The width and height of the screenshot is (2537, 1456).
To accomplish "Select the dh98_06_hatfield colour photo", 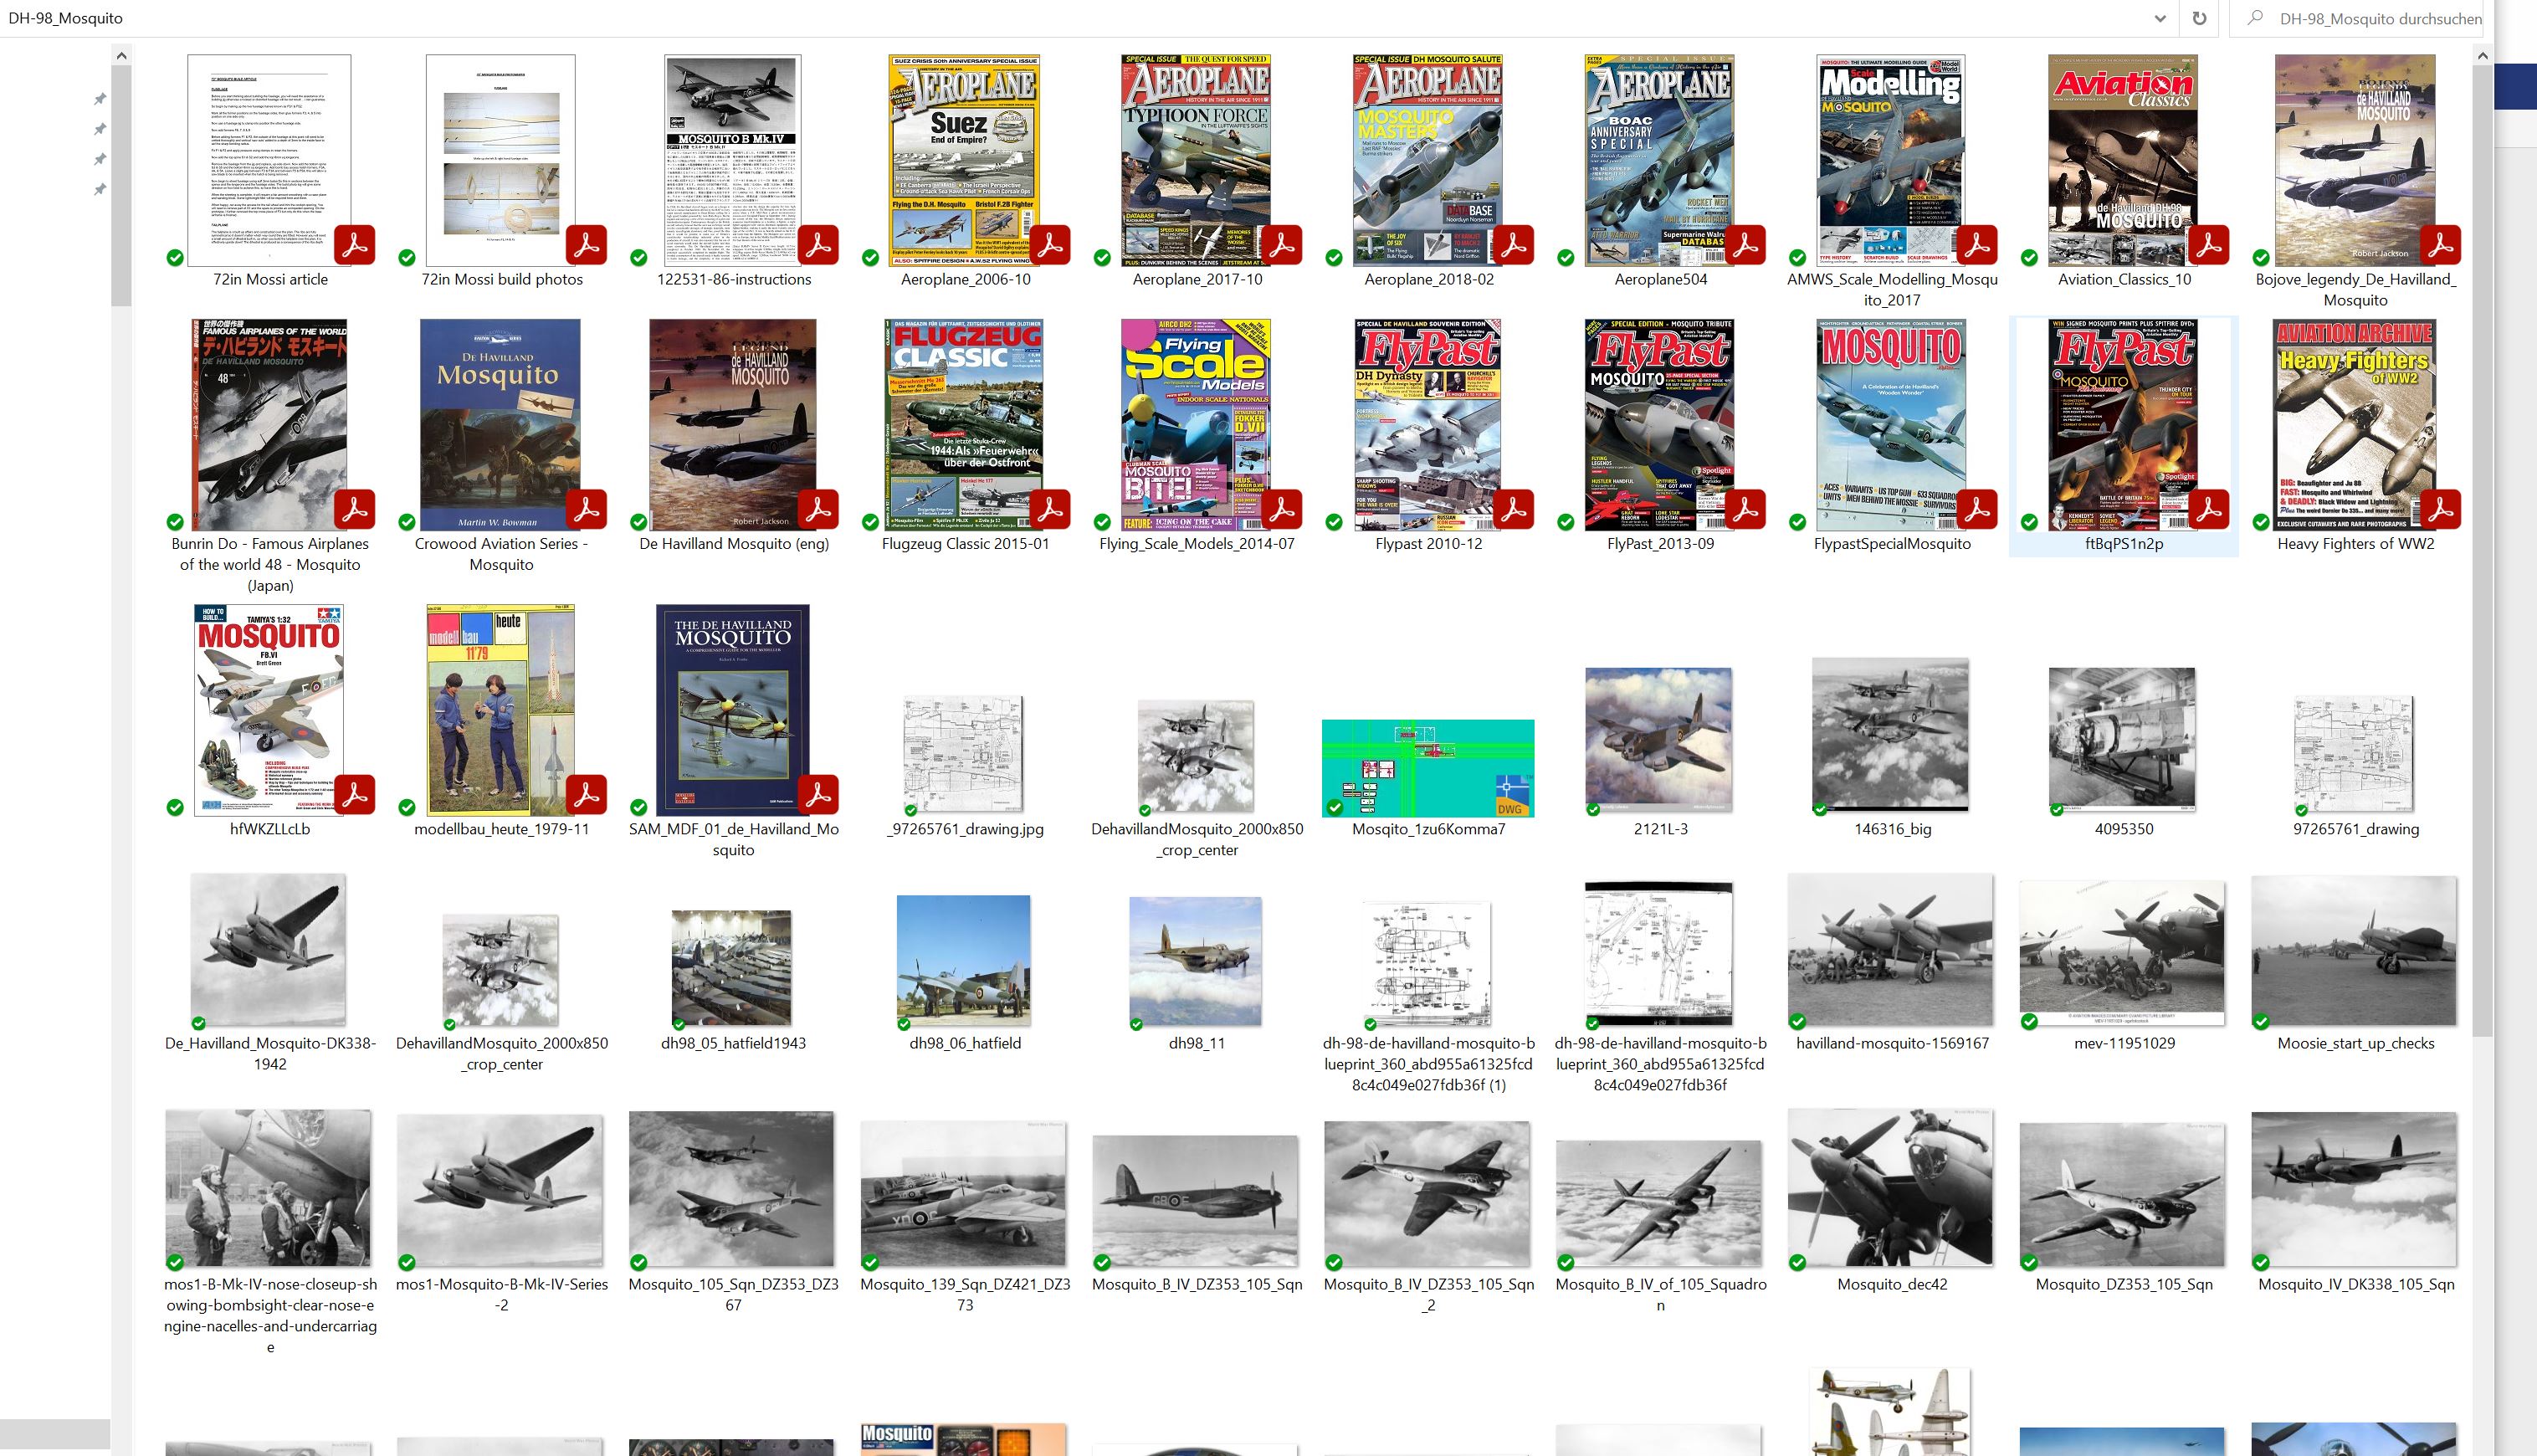I will (964, 961).
